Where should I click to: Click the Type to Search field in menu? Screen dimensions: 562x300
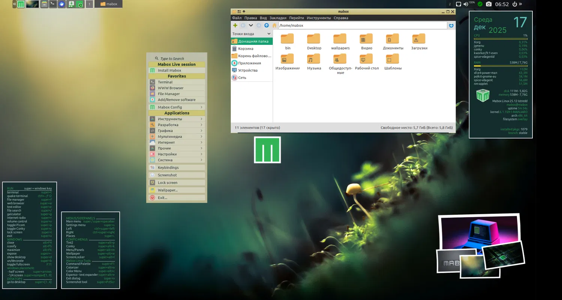pyautogui.click(x=177, y=58)
